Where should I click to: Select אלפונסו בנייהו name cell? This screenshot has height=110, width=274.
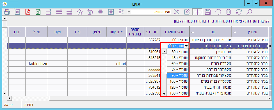click(210, 69)
